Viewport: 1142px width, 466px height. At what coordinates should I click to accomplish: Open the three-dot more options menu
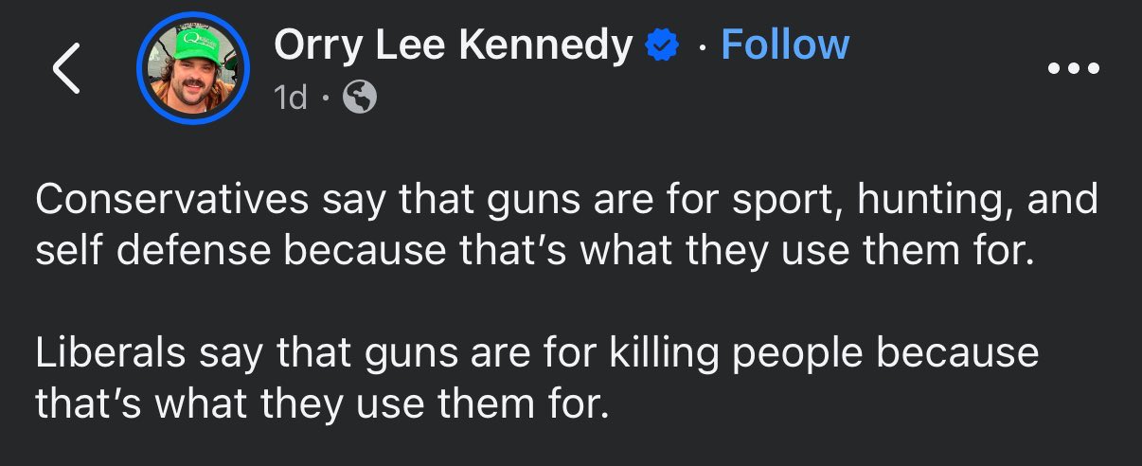pos(1074,68)
